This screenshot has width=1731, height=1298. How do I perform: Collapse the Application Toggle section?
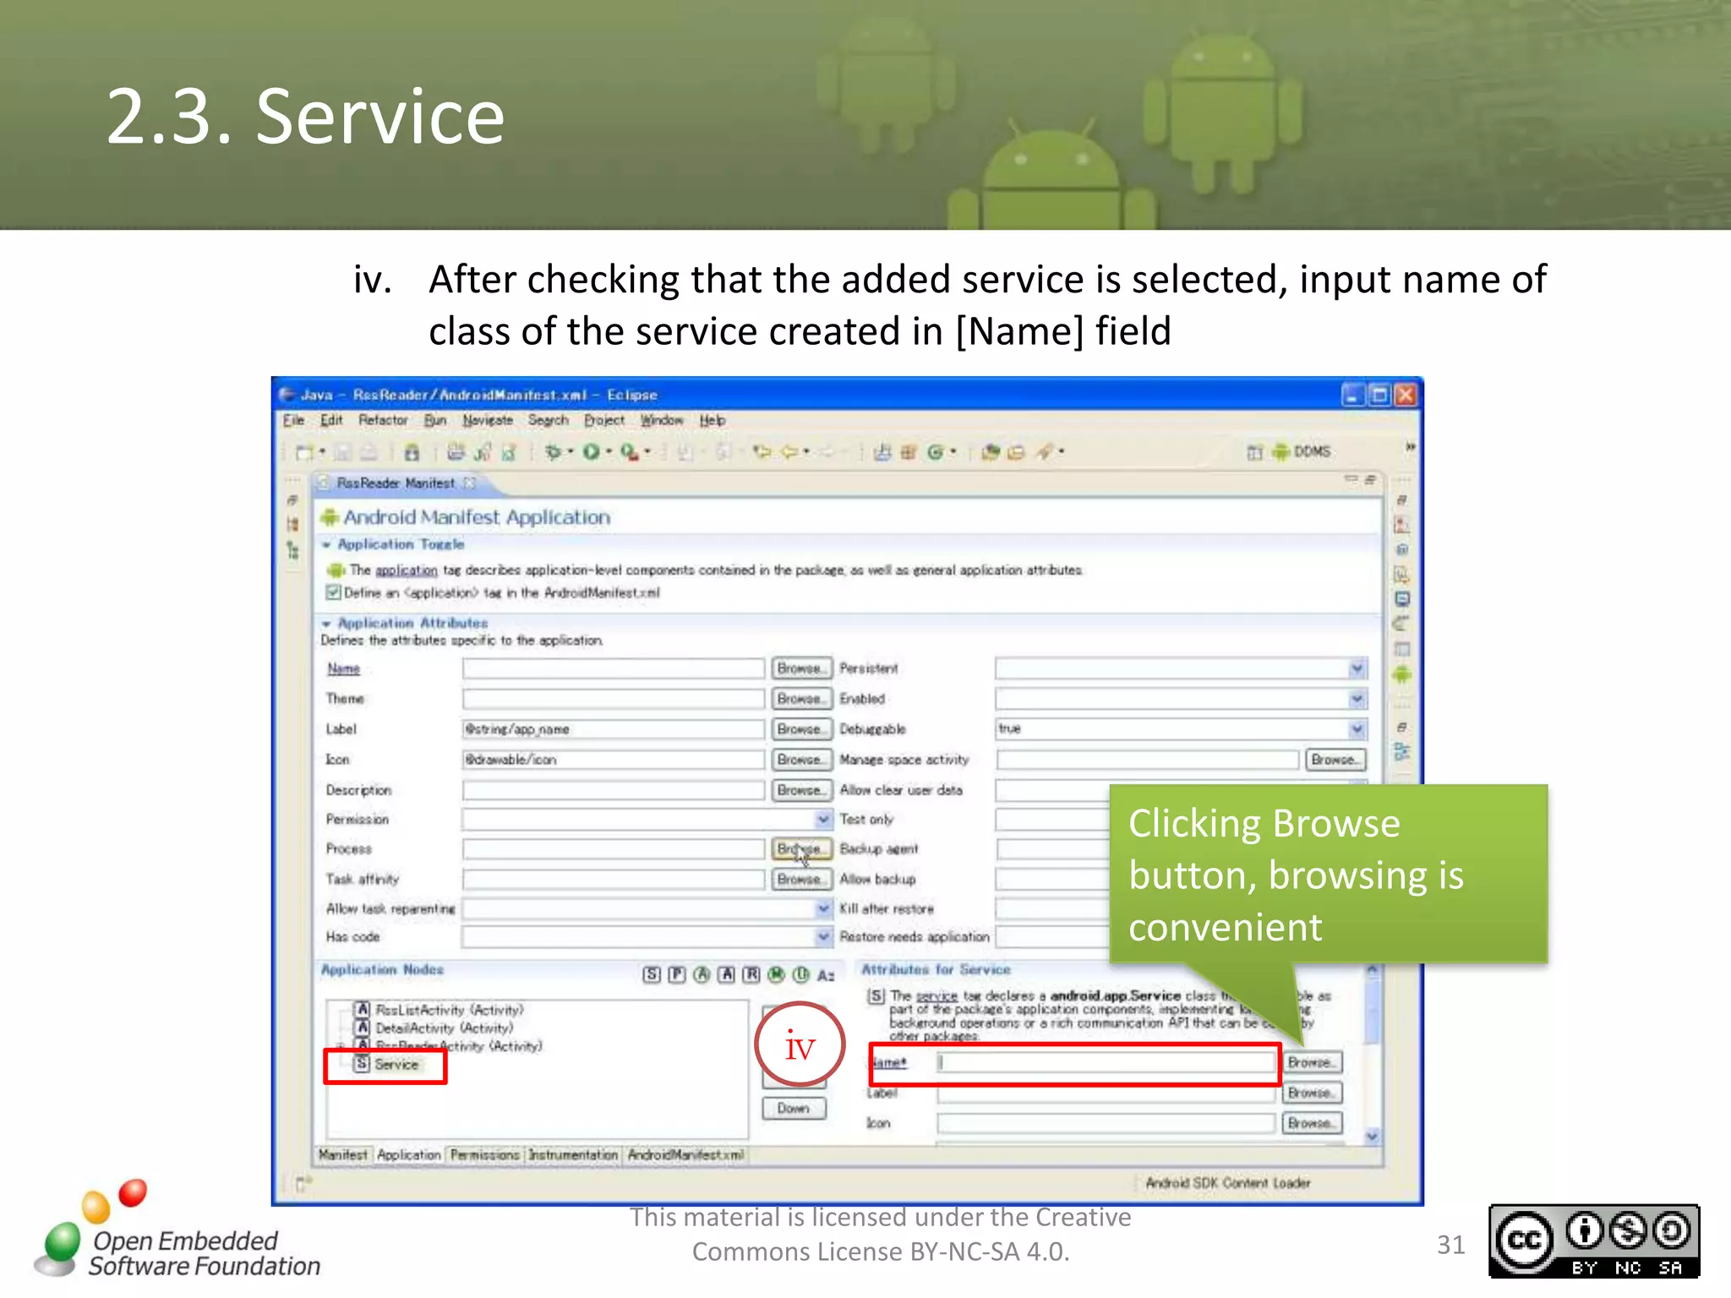tap(326, 545)
